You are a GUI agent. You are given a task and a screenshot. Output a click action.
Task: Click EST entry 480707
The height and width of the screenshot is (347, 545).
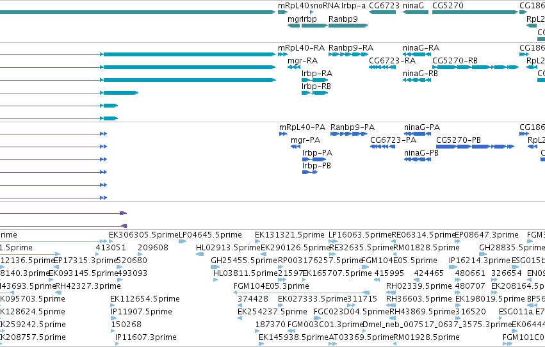pyautogui.click(x=470, y=286)
